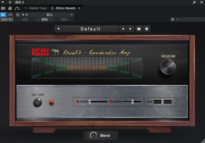Click the FILTER slider handle
Image resolution: width=205 pixels, height=143 pixels.
(90, 102)
